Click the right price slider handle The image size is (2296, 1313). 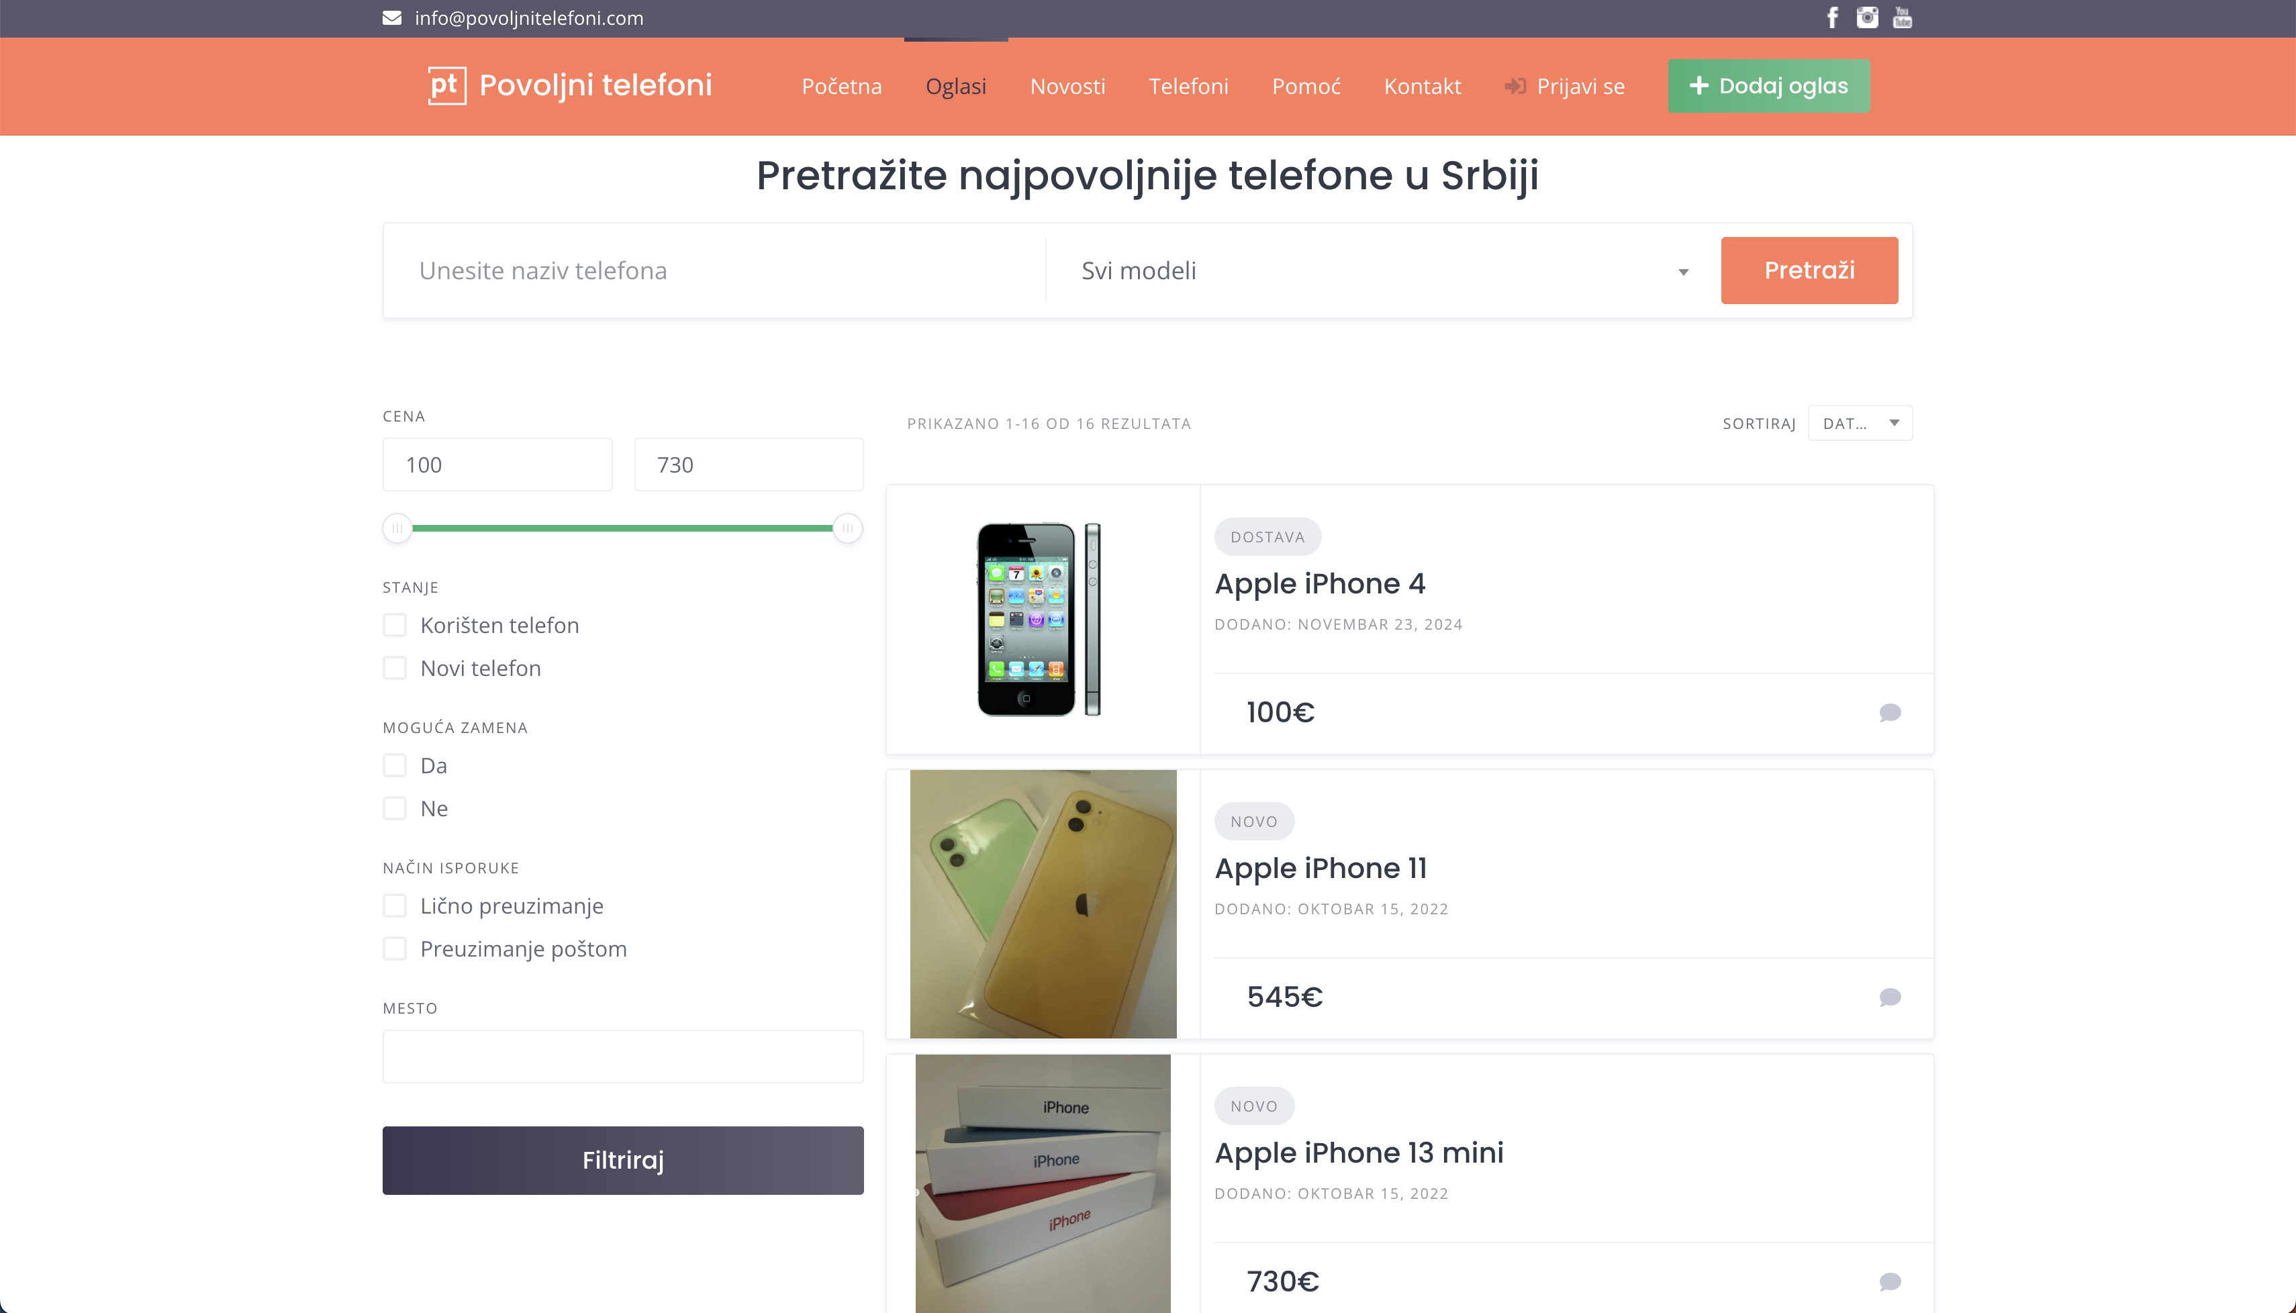click(x=848, y=528)
